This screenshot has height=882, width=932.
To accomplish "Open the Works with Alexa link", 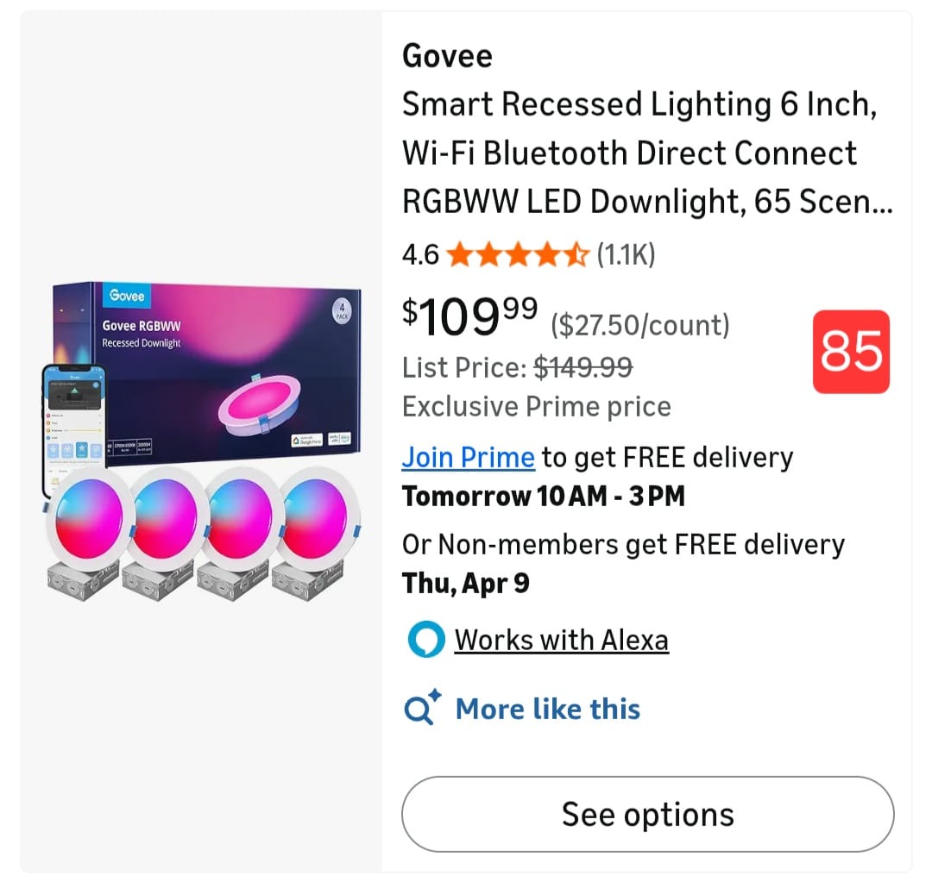I will point(561,640).
